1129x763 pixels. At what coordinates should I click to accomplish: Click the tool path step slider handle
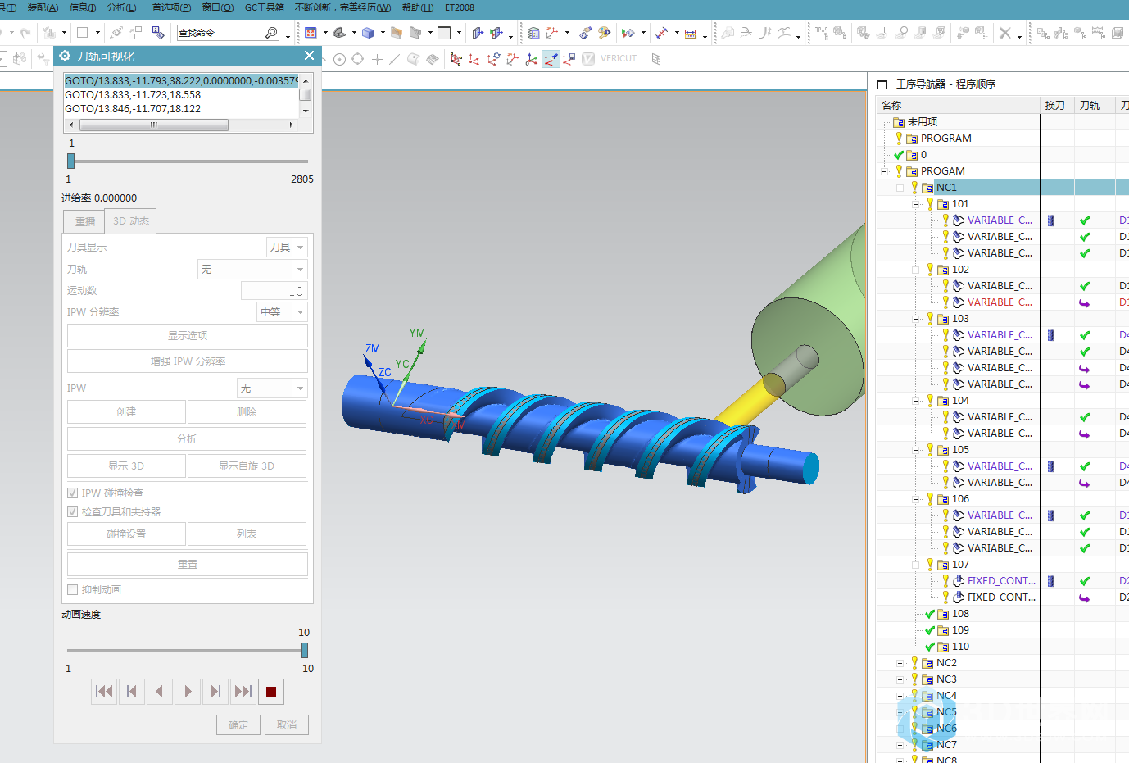tap(71, 161)
